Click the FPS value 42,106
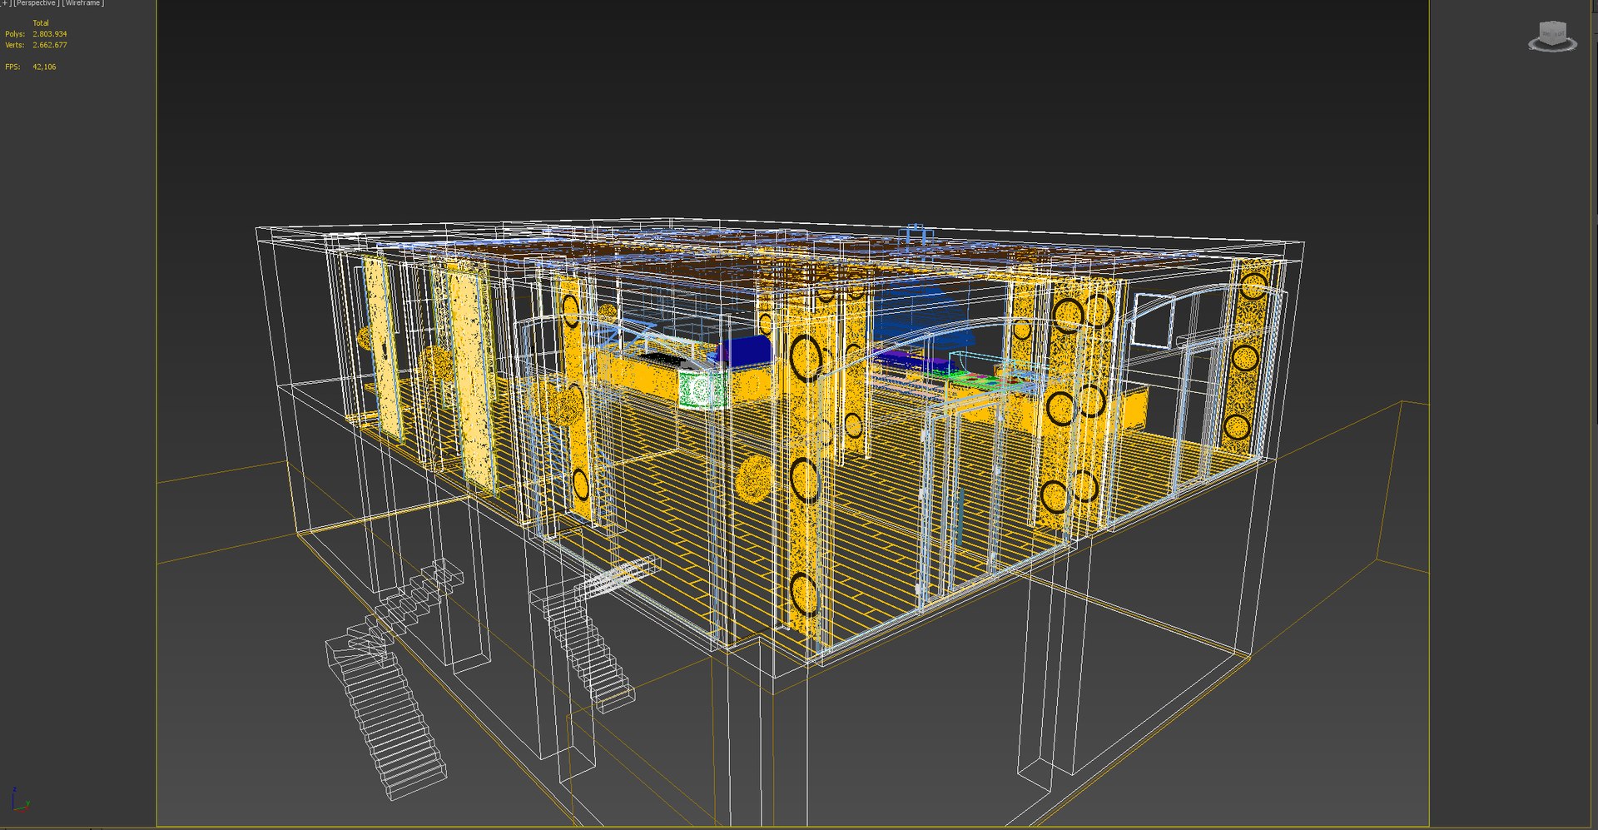Screen dimensions: 1598x830 [x=44, y=67]
